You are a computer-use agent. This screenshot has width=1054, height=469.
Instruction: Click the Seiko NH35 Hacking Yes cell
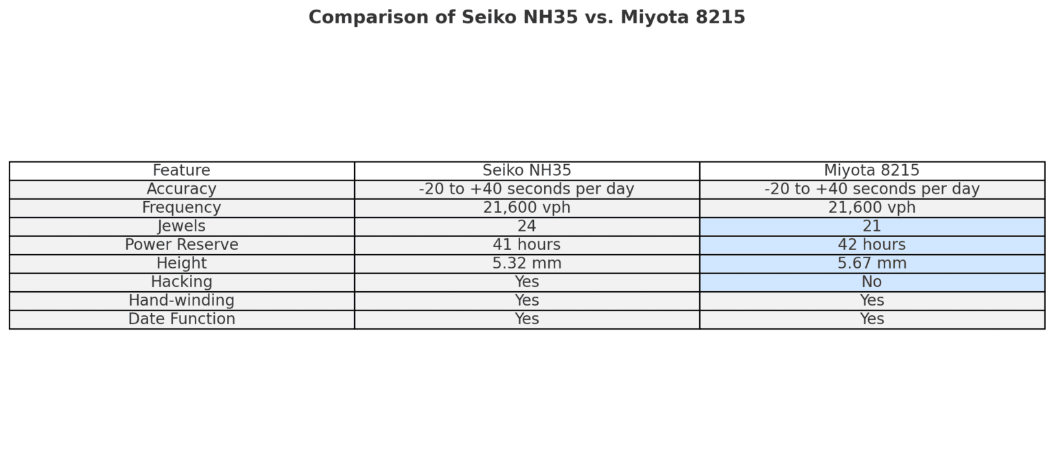(x=526, y=282)
